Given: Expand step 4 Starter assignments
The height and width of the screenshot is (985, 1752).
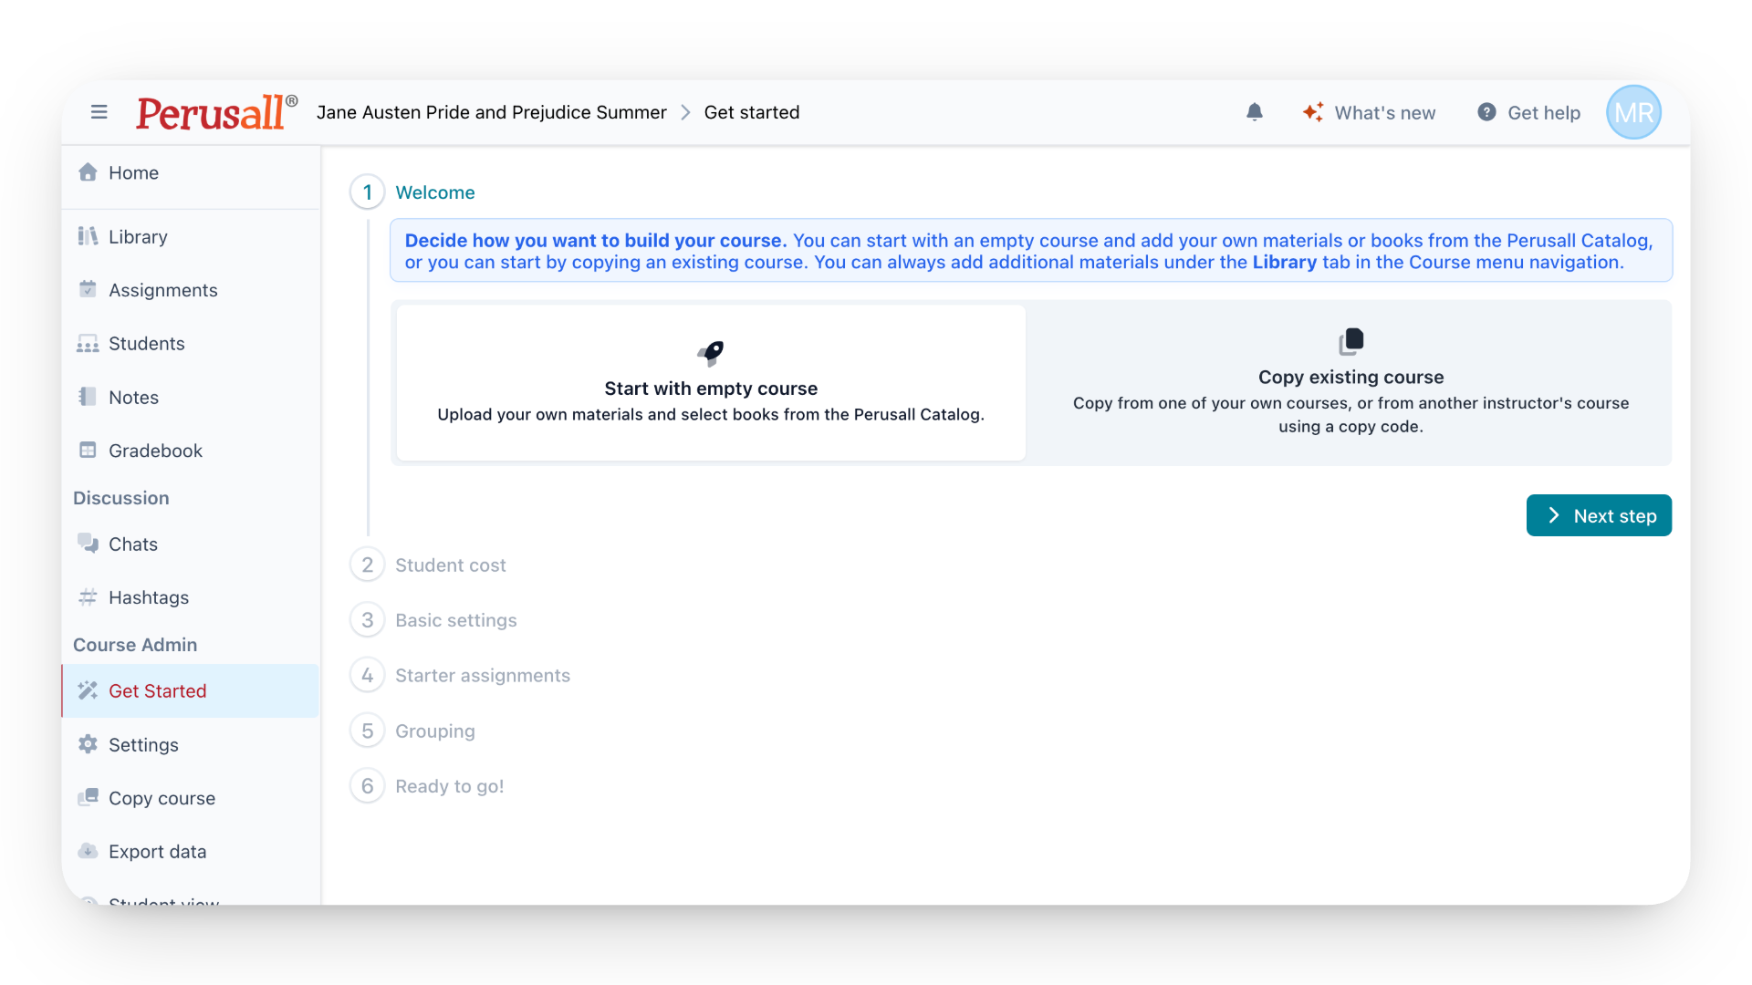Looking at the screenshot, I should click(482, 676).
